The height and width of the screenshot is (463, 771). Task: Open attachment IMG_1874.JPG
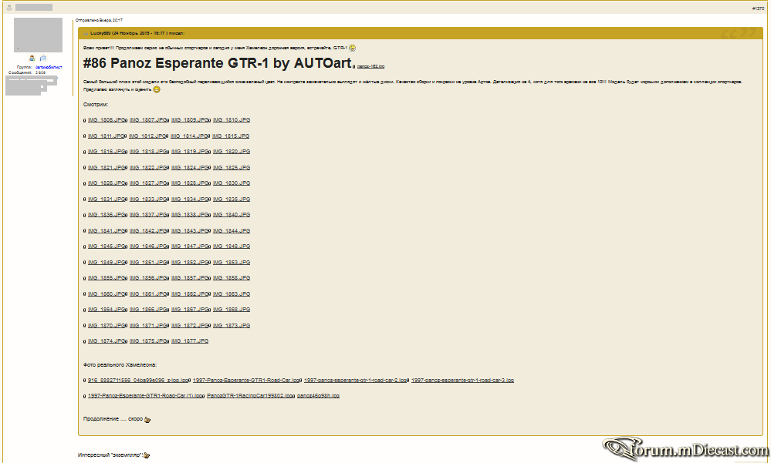107,341
